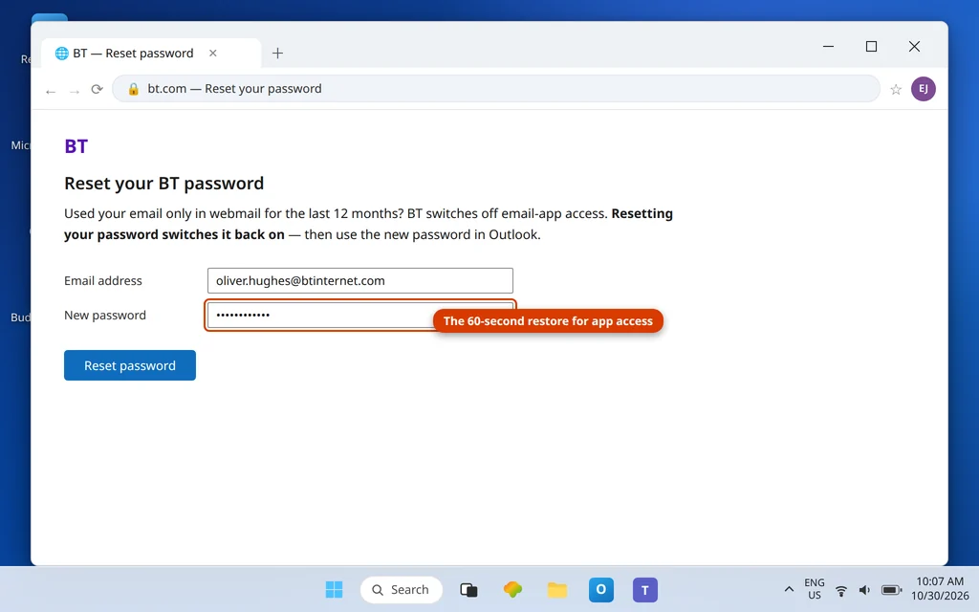Open Task View on the taskbar

(x=468, y=589)
